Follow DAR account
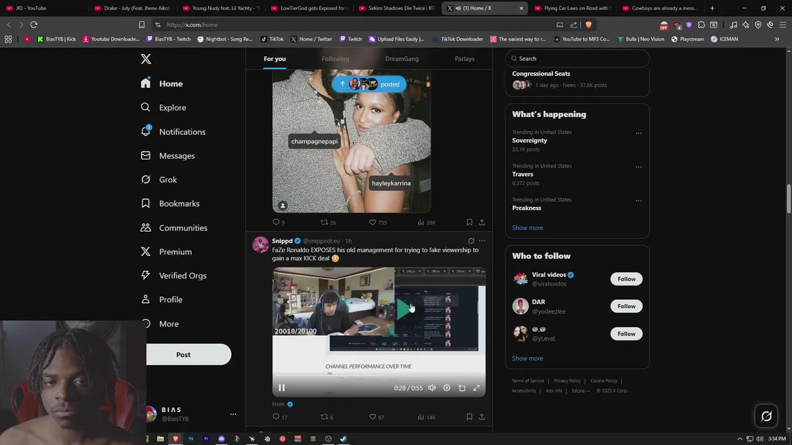The image size is (792, 445). pyautogui.click(x=626, y=306)
